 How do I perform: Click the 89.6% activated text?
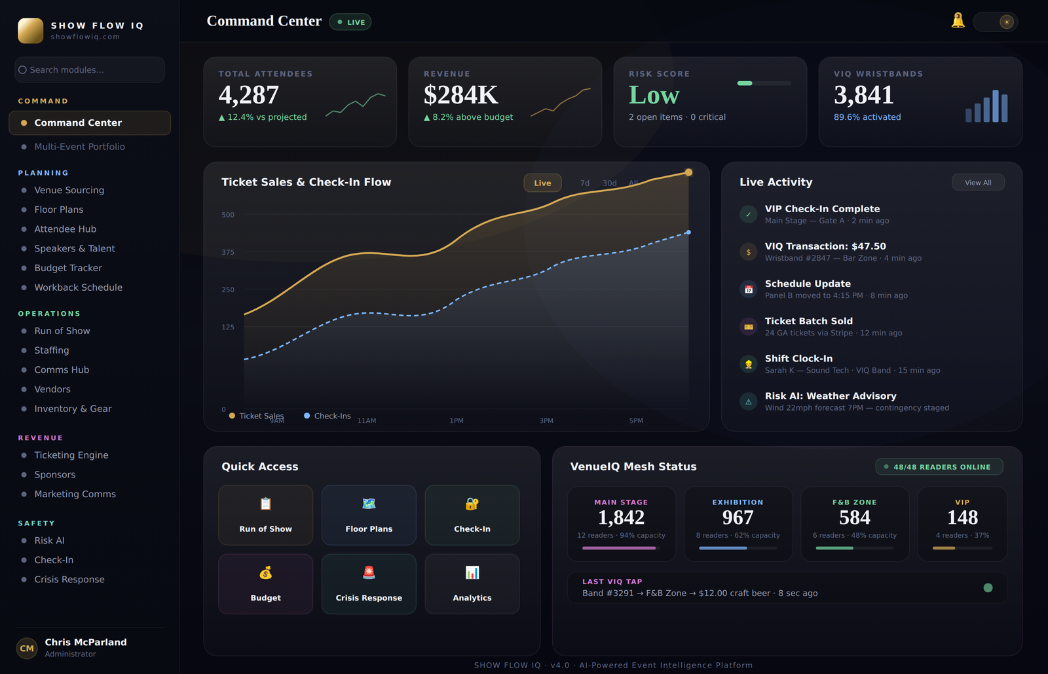(867, 117)
